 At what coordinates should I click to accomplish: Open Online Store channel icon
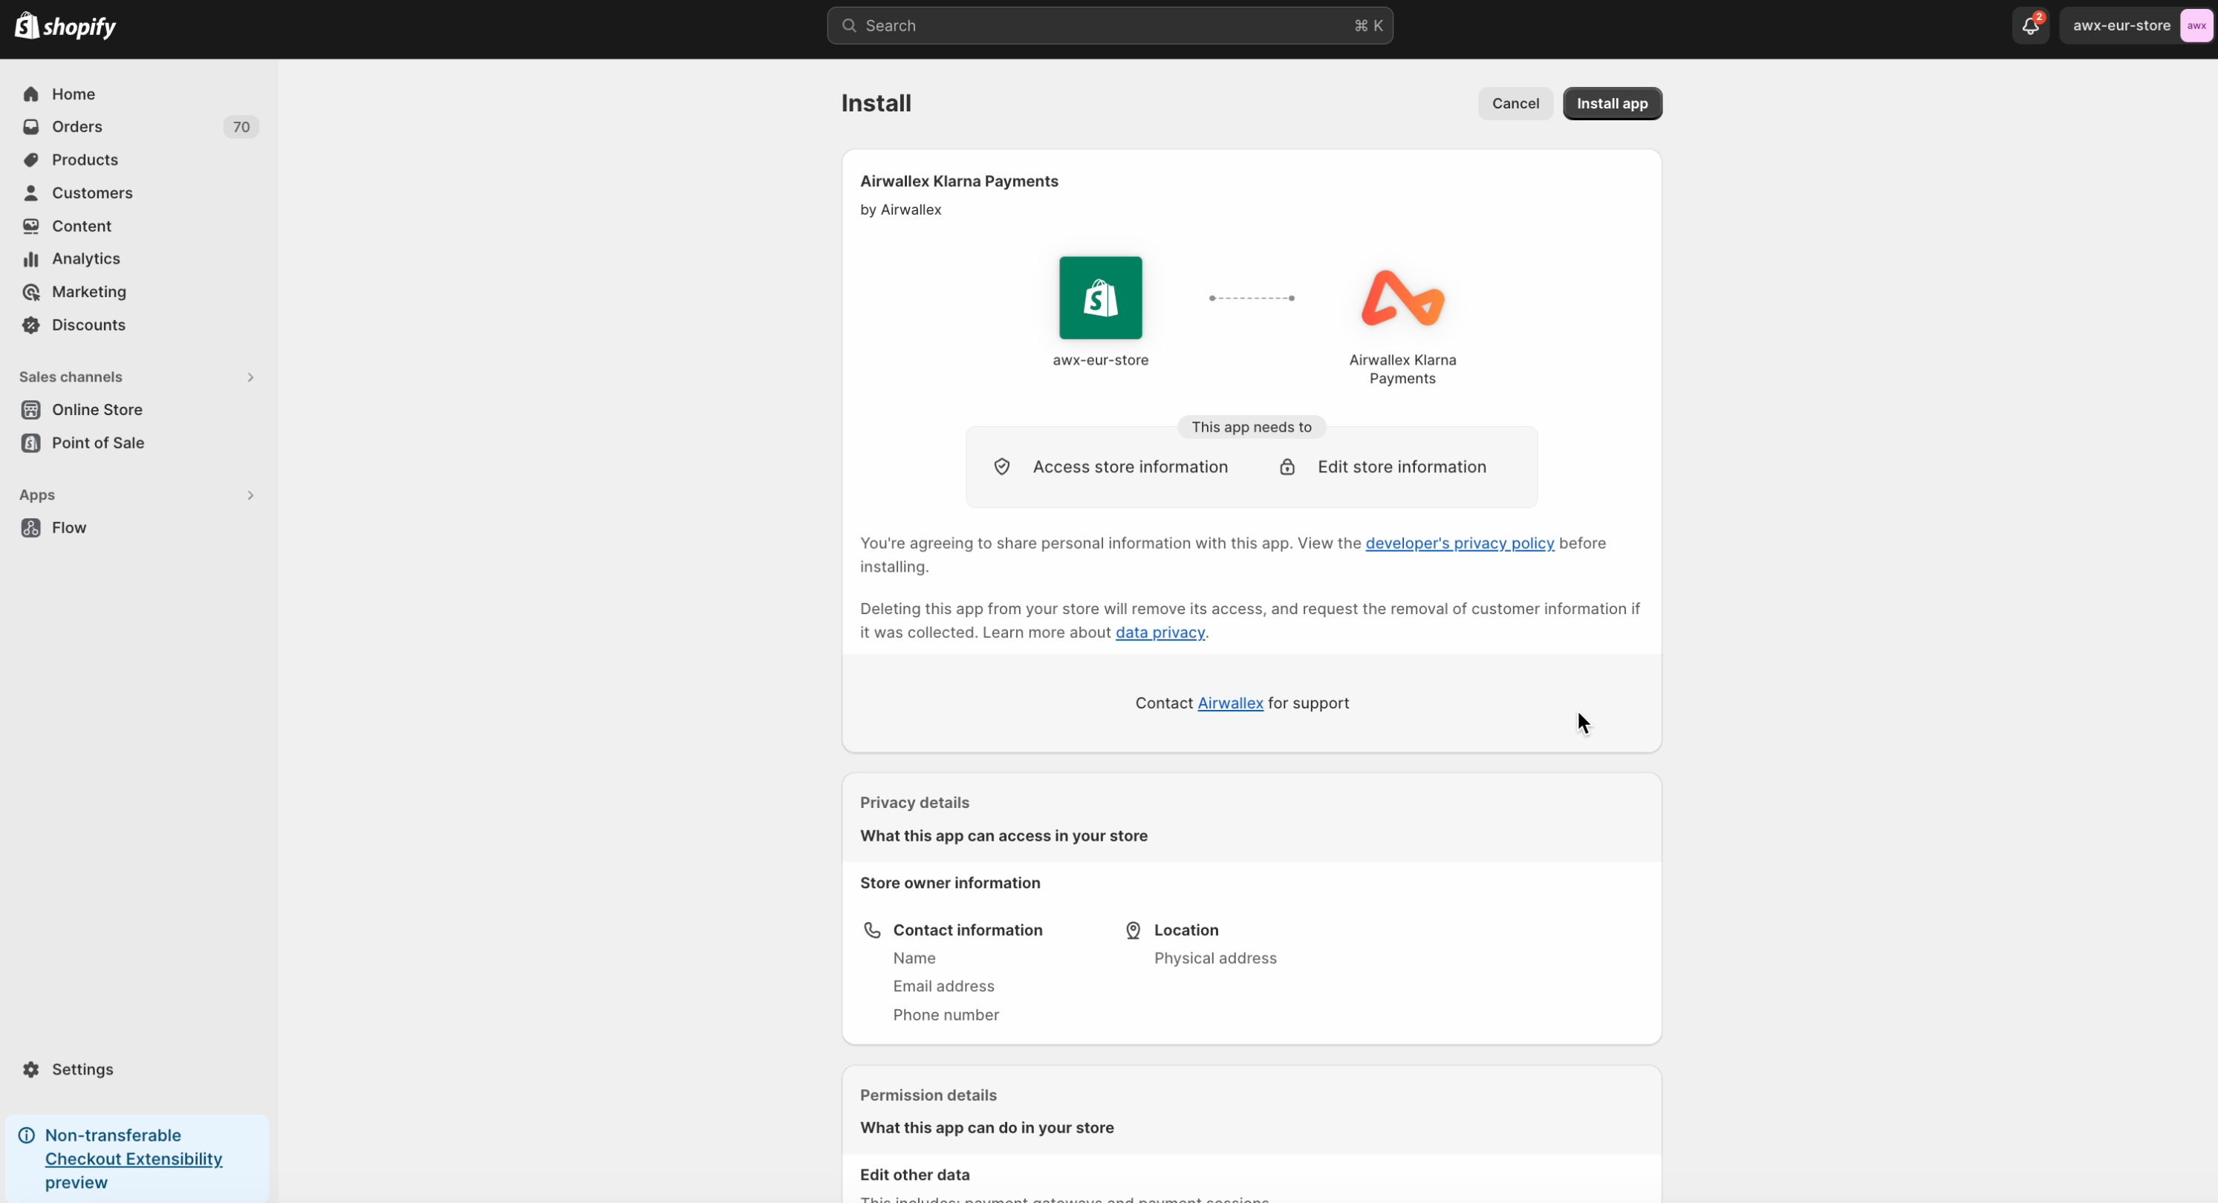(31, 410)
